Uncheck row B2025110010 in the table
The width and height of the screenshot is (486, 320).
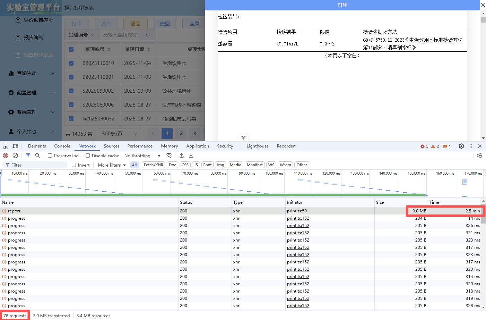(71, 63)
